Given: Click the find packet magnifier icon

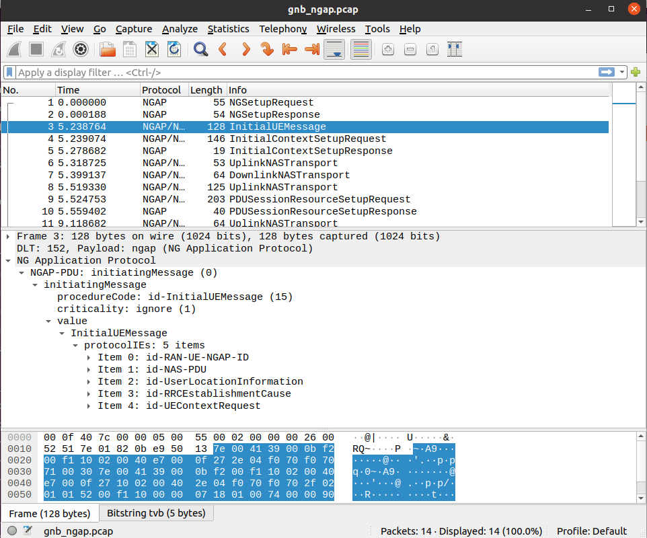Looking at the screenshot, I should pyautogui.click(x=200, y=49).
